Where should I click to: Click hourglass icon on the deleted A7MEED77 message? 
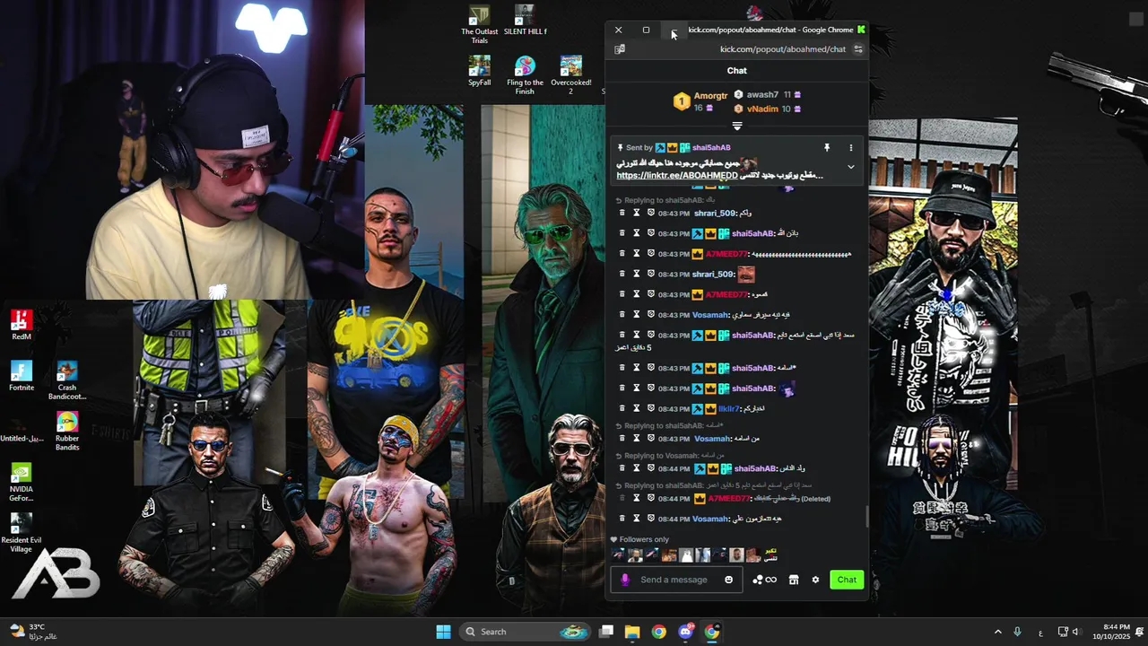click(637, 498)
